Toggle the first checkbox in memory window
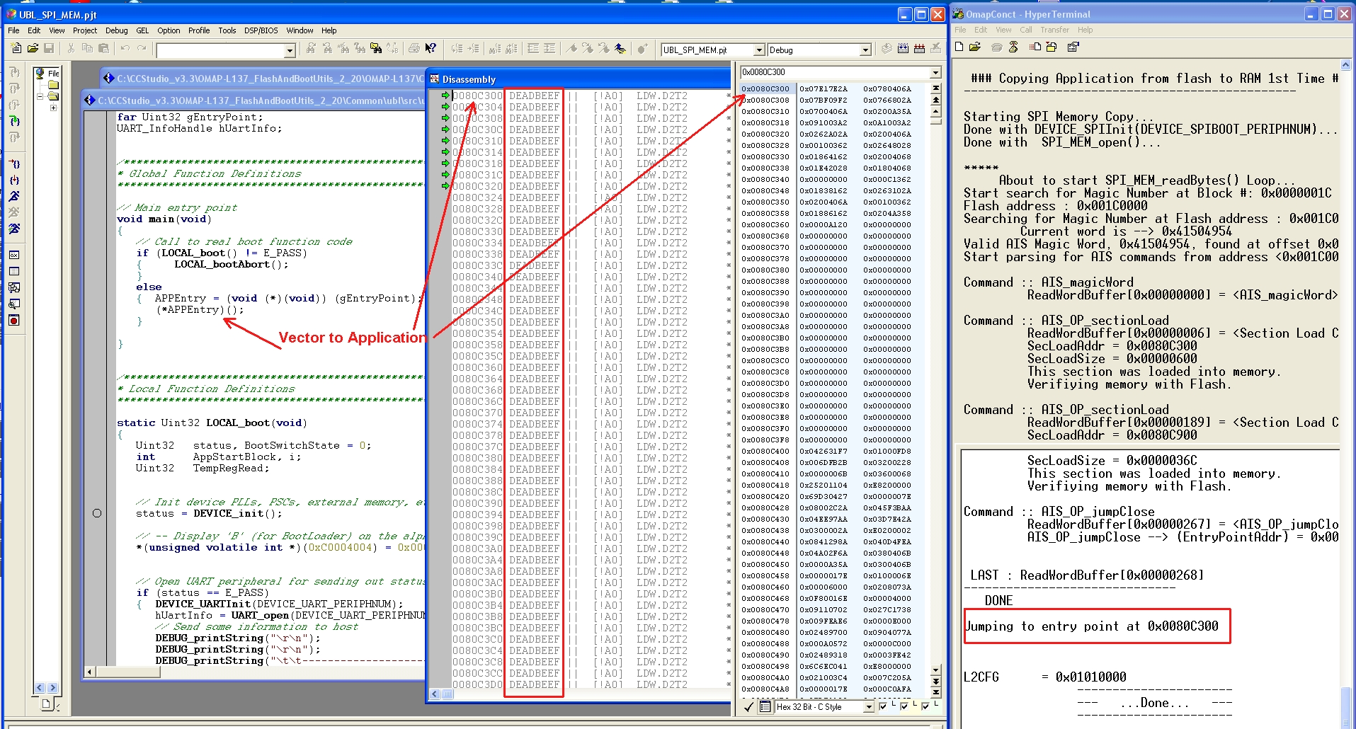 point(883,706)
